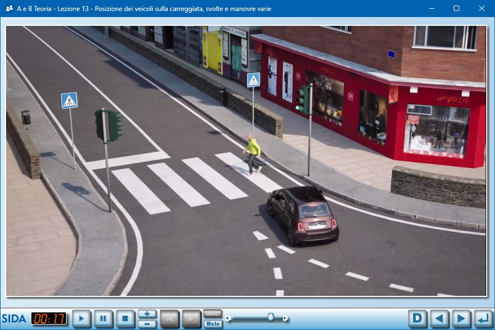Stop the video playback
Image resolution: width=495 pixels, height=330 pixels.
(x=125, y=318)
